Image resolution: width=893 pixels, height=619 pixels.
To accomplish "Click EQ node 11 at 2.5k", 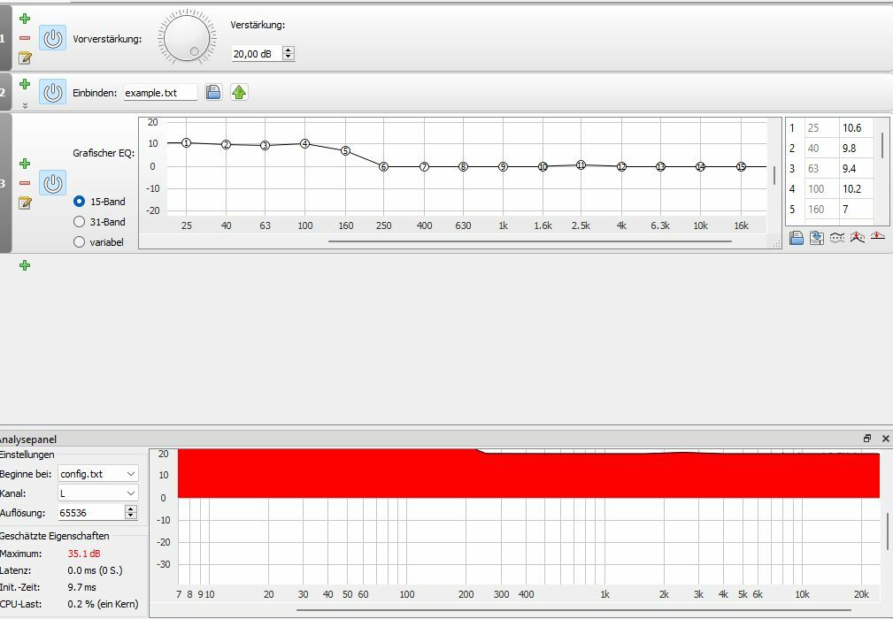I will [x=581, y=165].
